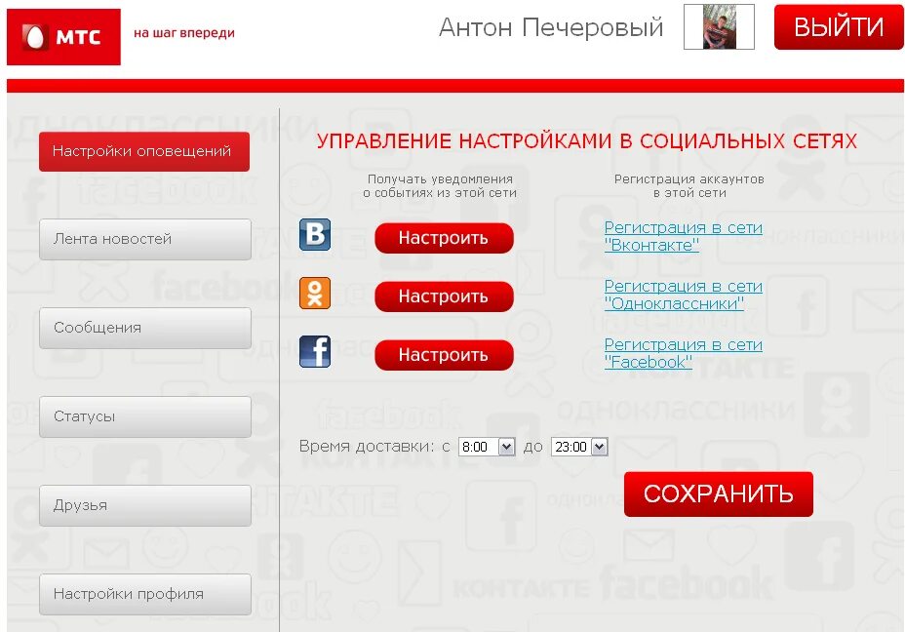Open the end time dropdown showing 23:00

click(x=578, y=446)
